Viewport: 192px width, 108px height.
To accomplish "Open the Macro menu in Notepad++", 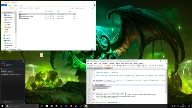I will click(127, 63).
